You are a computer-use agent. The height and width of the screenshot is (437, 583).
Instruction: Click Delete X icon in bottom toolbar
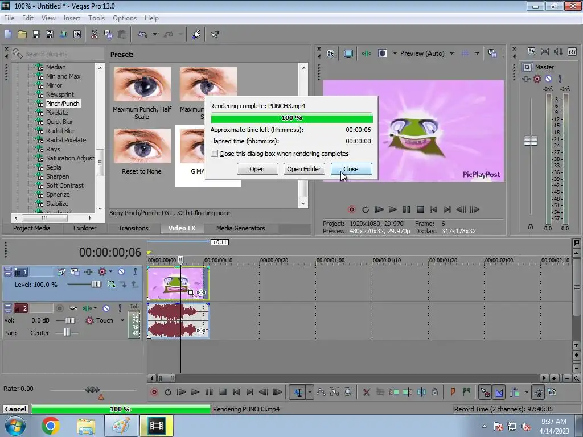366,393
